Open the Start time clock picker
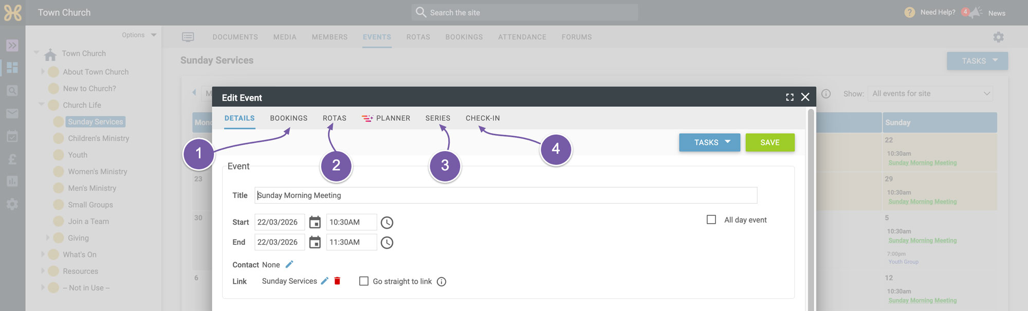The height and width of the screenshot is (311, 1028). [x=387, y=223]
